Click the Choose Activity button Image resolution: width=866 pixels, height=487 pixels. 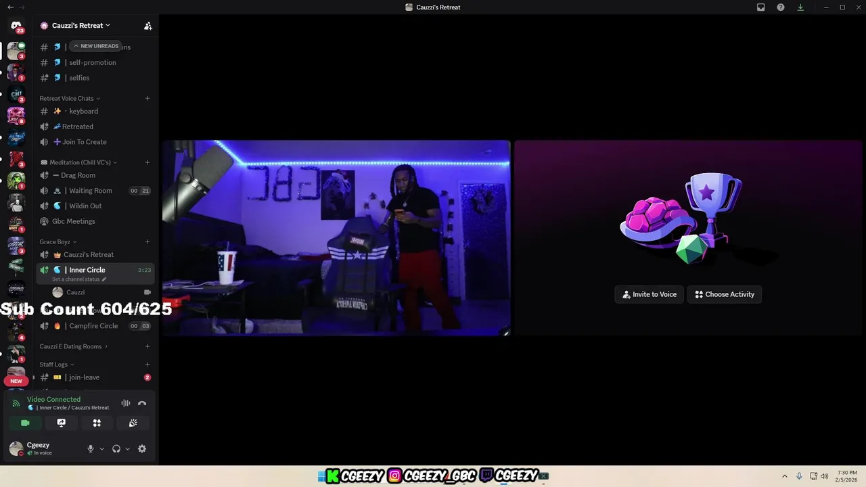[x=725, y=294]
